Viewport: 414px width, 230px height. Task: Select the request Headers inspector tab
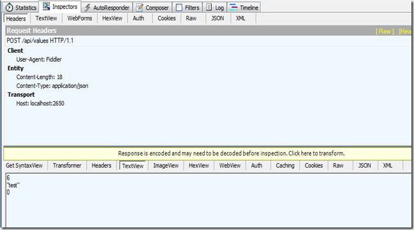click(x=16, y=18)
